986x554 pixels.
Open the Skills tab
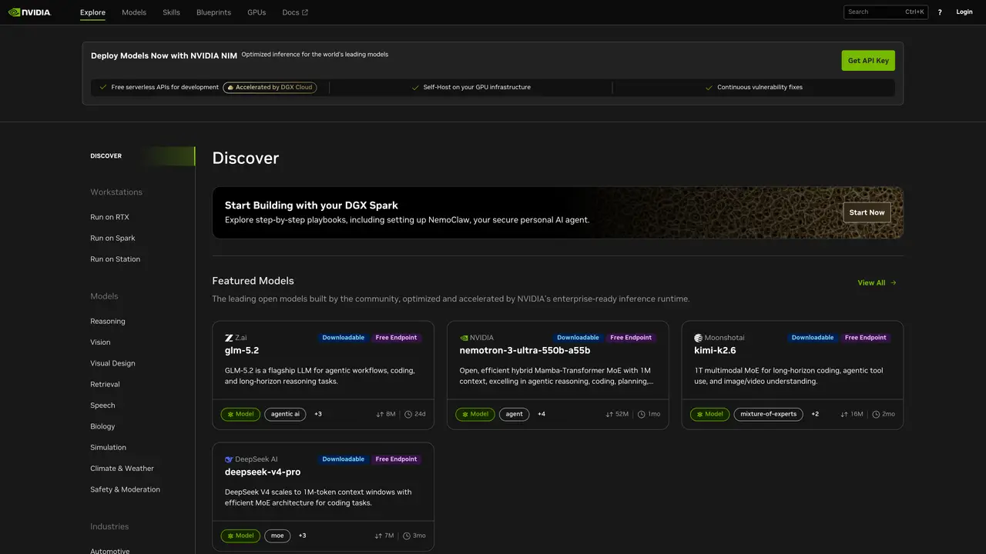(x=171, y=12)
